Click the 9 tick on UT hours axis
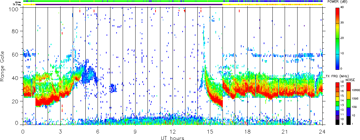The width and height of the screenshot is (360, 140). tap(135, 132)
